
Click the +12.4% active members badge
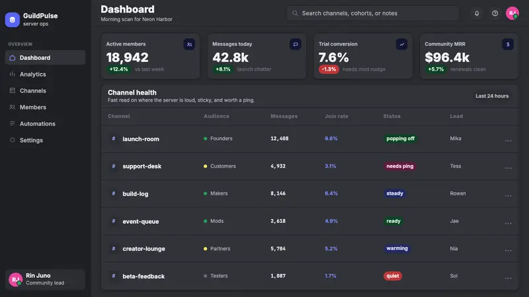click(119, 69)
